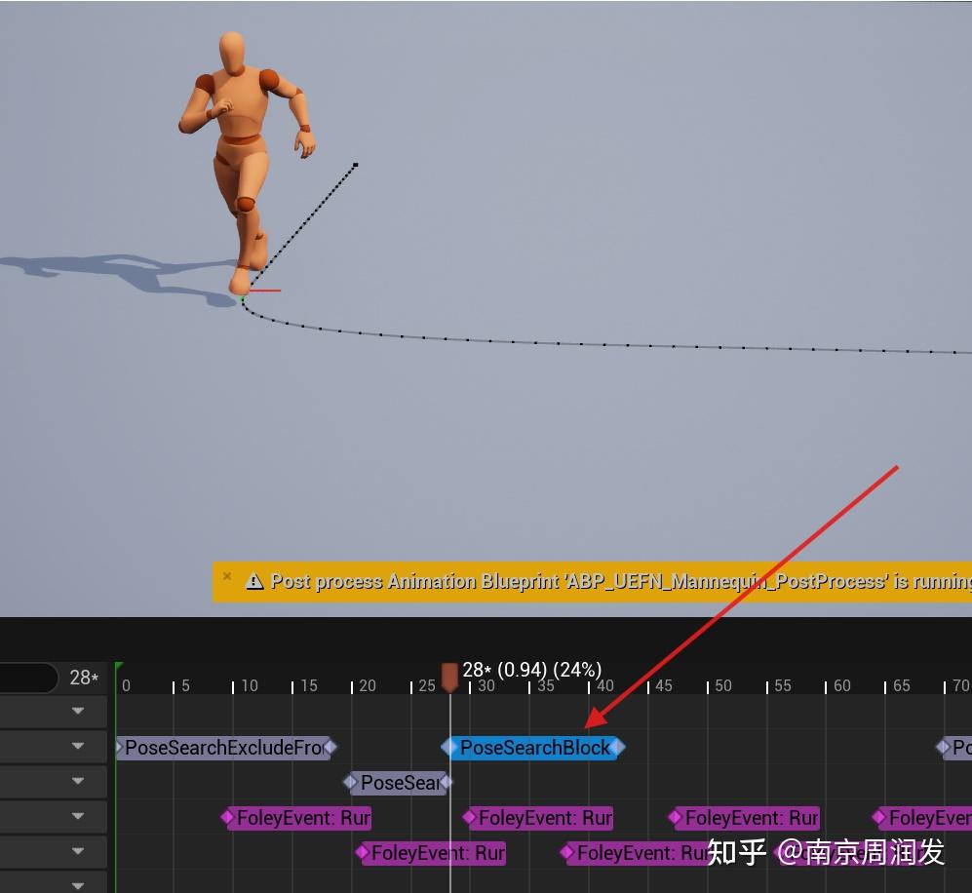Click the PoseSearchExcludeFro end diamond handle
The width and height of the screenshot is (972, 893).
coord(330,748)
